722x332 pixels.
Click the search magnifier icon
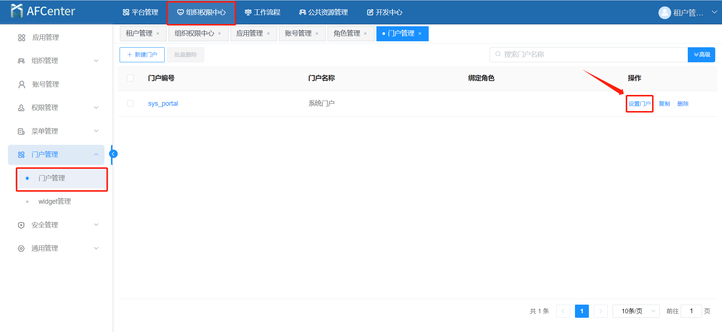pos(498,54)
